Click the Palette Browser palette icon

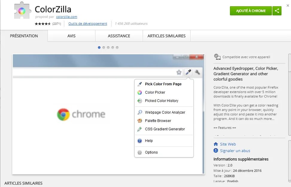tap(140, 121)
